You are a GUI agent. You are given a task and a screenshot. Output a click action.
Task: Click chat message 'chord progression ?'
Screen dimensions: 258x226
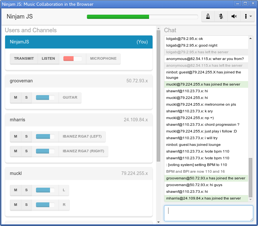coord(206,124)
